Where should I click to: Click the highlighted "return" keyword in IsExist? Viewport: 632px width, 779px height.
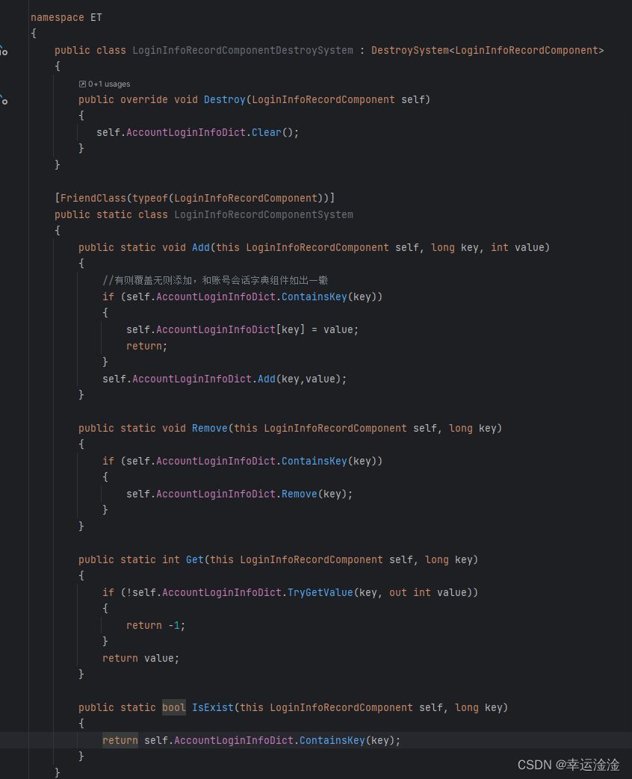click(x=120, y=740)
